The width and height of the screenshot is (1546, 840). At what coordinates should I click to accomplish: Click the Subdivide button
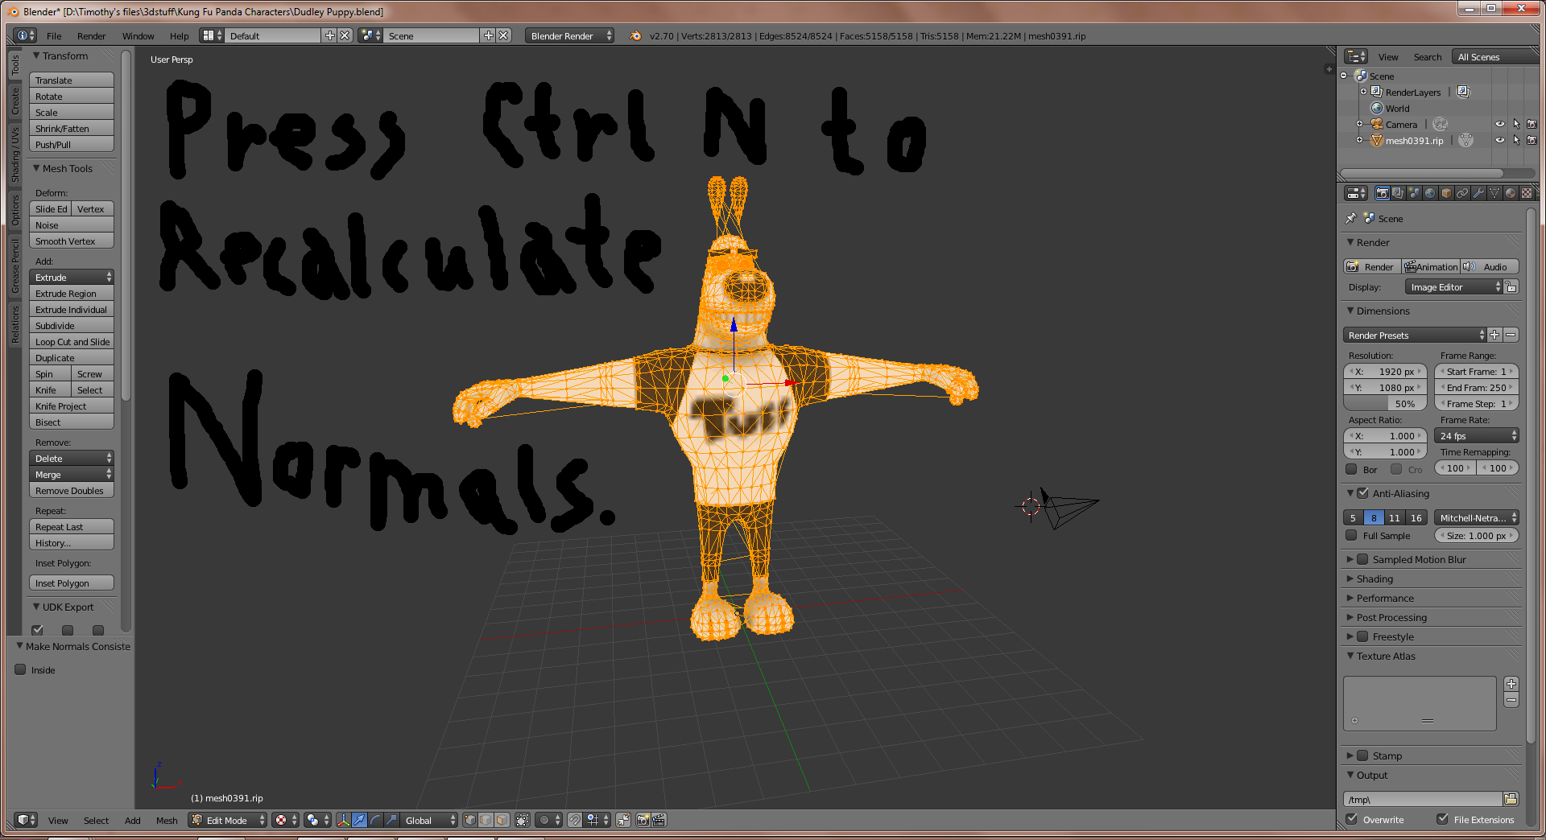point(72,325)
